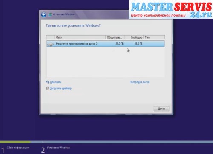
Task: Select Незанятое пространство на диске 0
Action: pos(106,44)
